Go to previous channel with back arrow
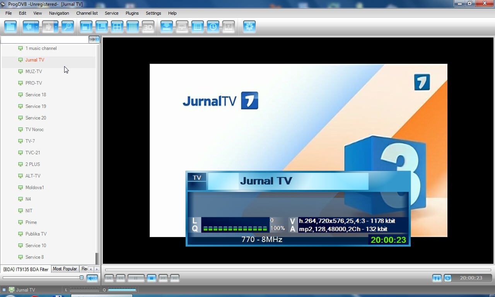Viewport: 495px width, 297px height. (x=29, y=27)
